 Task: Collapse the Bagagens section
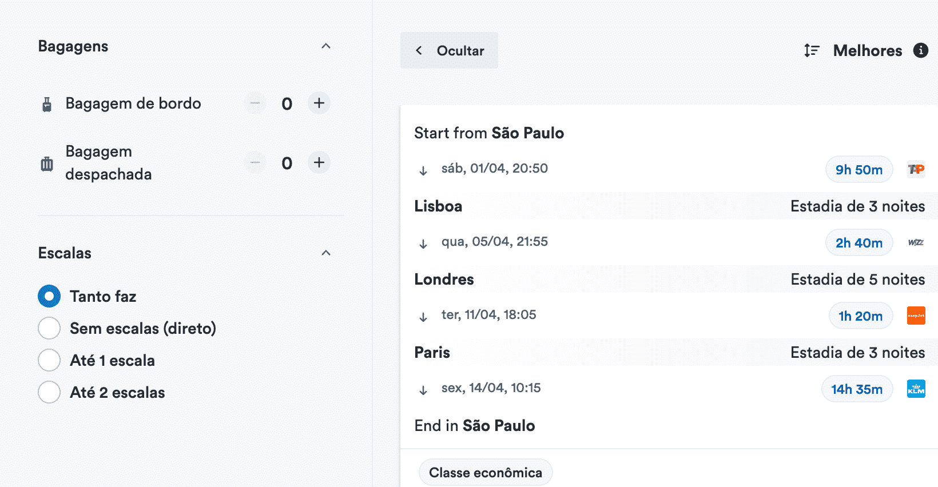click(x=326, y=46)
